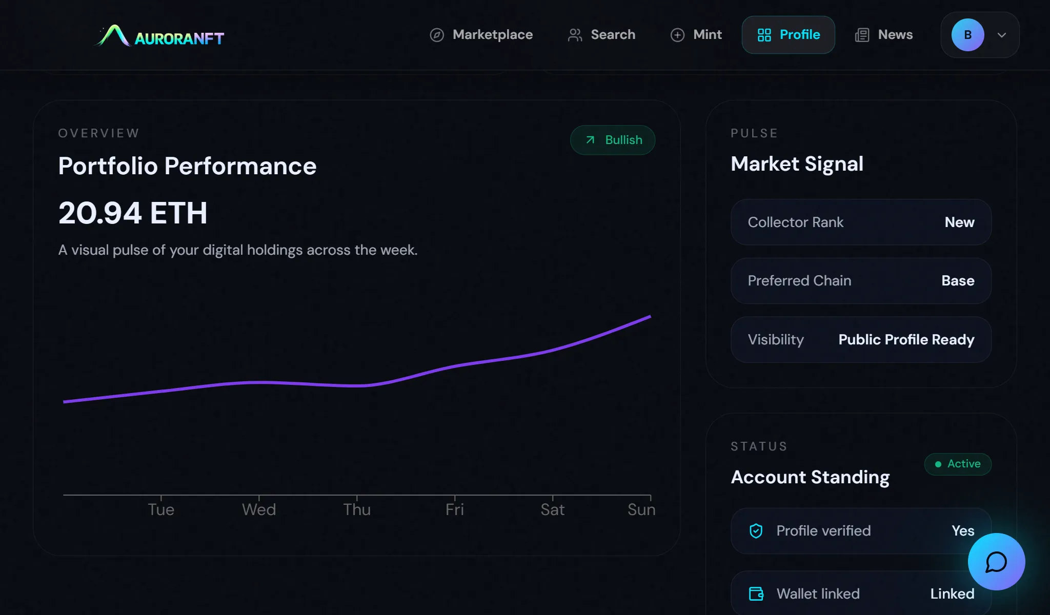
Task: Click the 'Linked' wallet value
Action: click(x=952, y=593)
